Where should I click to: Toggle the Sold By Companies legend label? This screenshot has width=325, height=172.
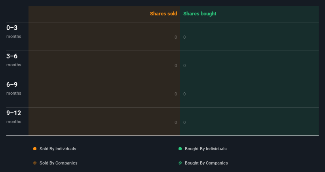pos(59,163)
